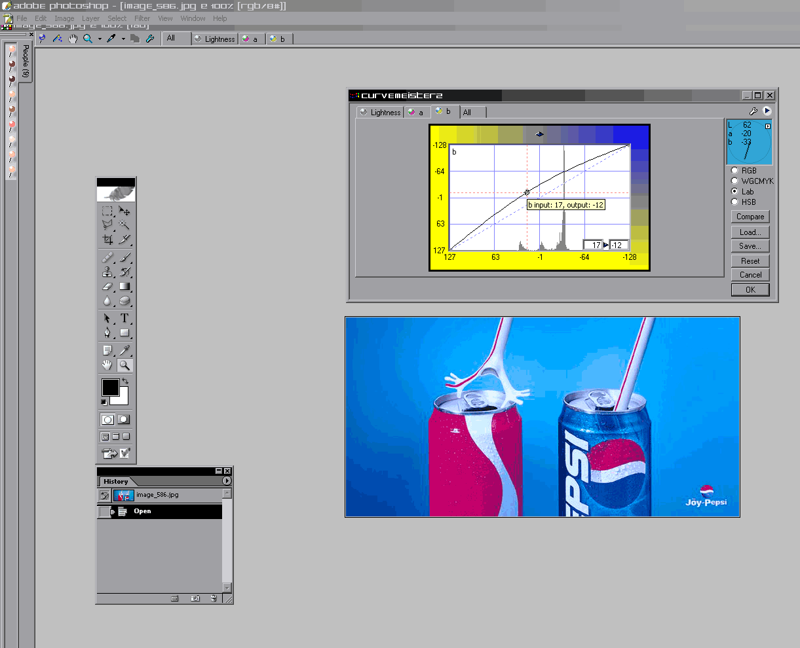The image size is (800, 648).
Task: Click the Compare button
Action: (750, 217)
